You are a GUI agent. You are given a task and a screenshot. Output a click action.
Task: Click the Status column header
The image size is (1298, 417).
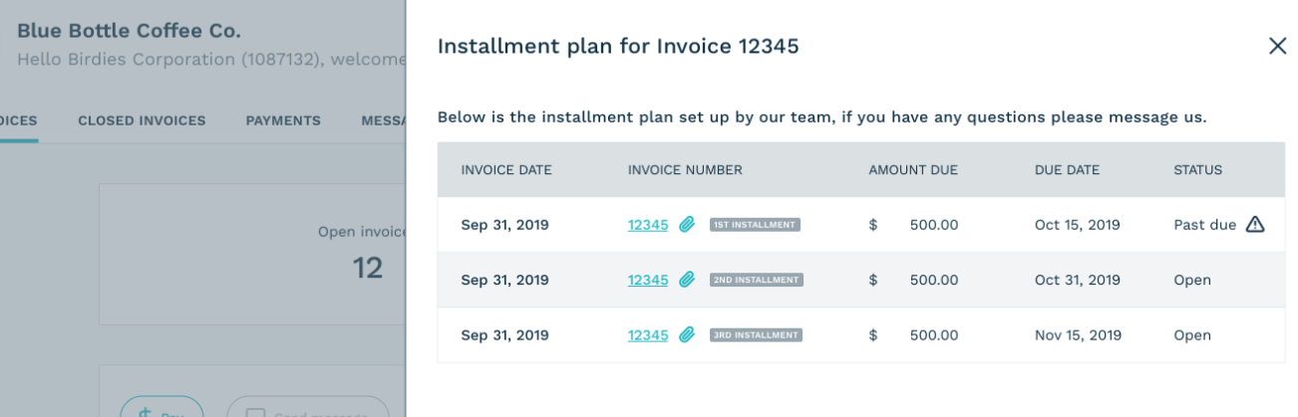click(1197, 170)
